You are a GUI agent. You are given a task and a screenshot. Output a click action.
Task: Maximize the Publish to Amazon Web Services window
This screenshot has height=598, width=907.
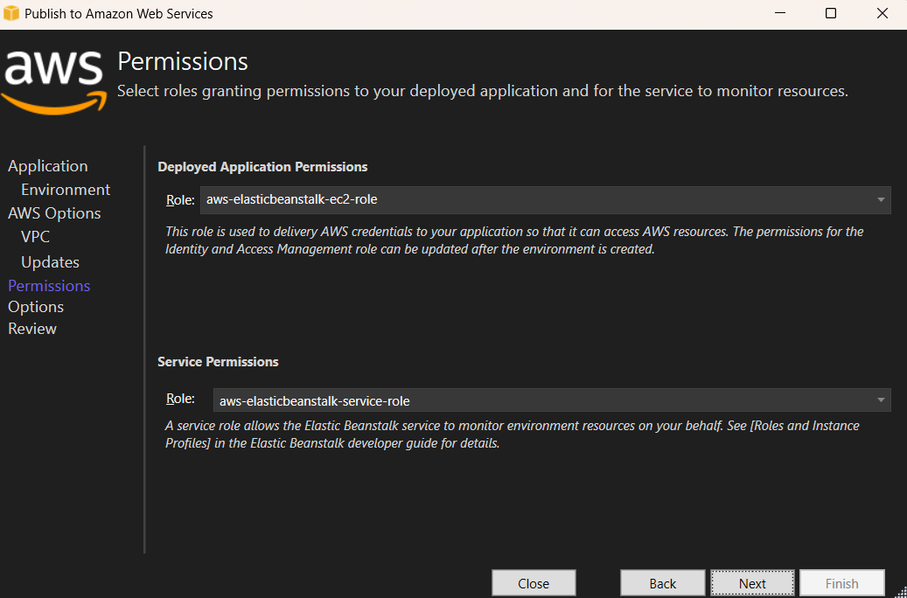point(831,13)
